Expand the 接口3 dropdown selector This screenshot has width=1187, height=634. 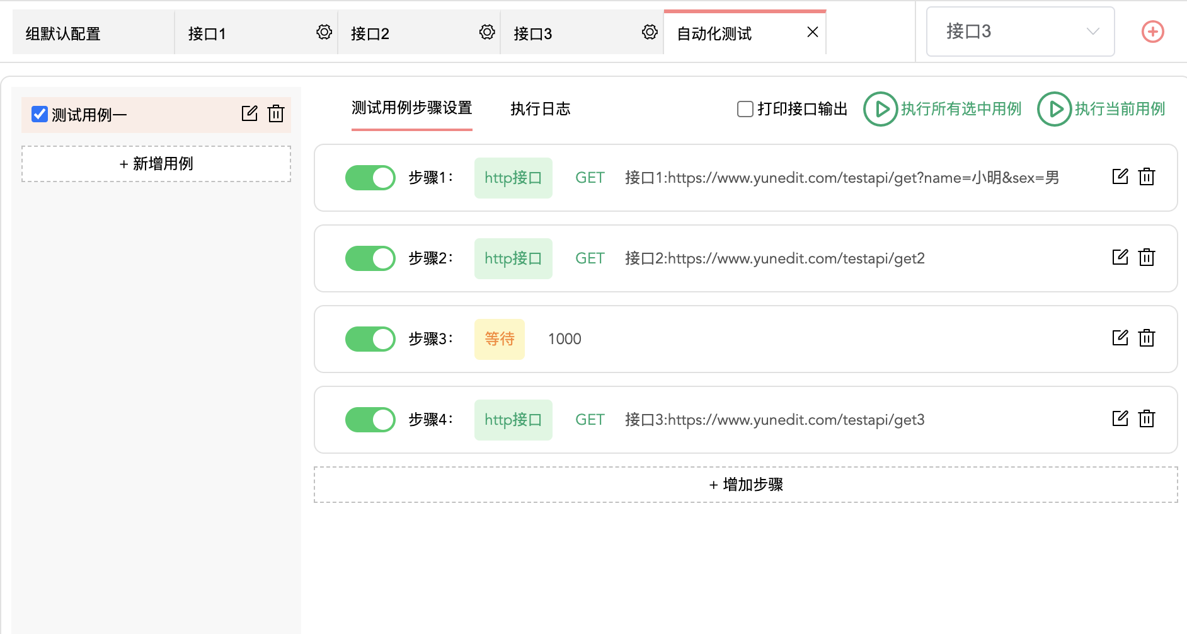click(1020, 32)
